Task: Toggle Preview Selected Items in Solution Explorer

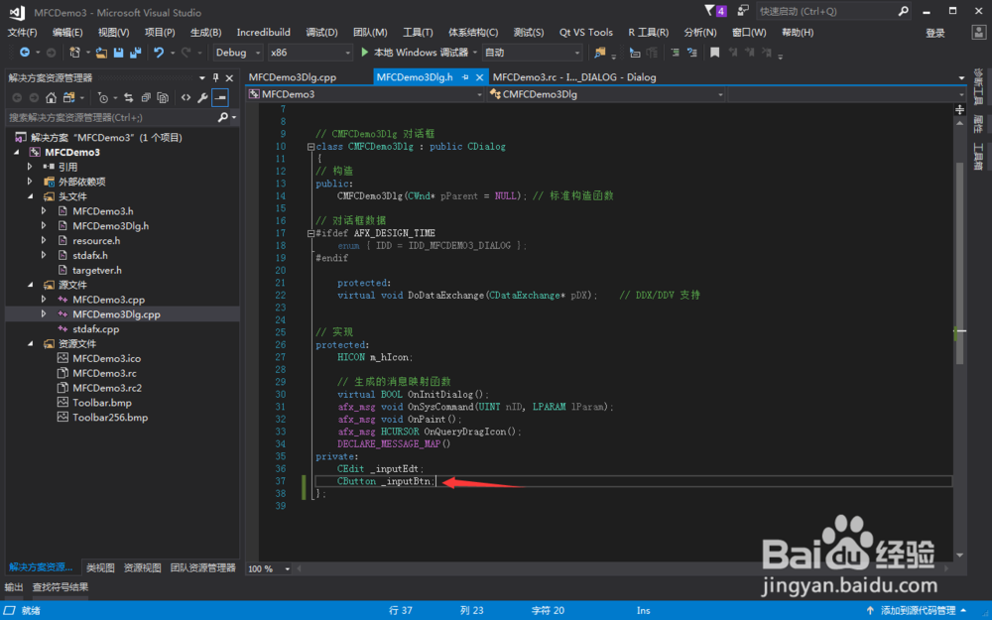Action: [219, 97]
